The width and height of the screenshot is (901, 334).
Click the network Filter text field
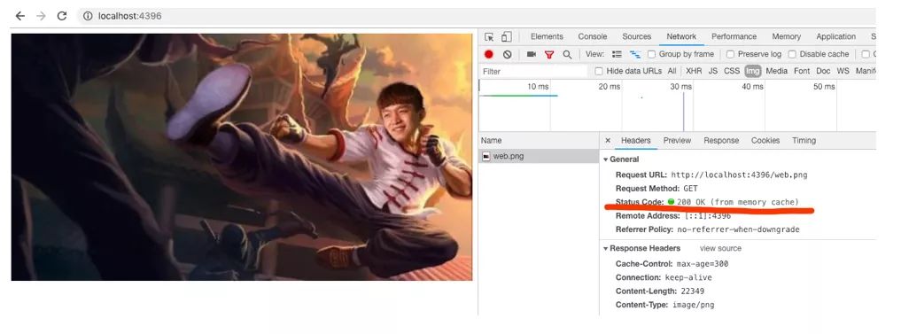pos(533,71)
